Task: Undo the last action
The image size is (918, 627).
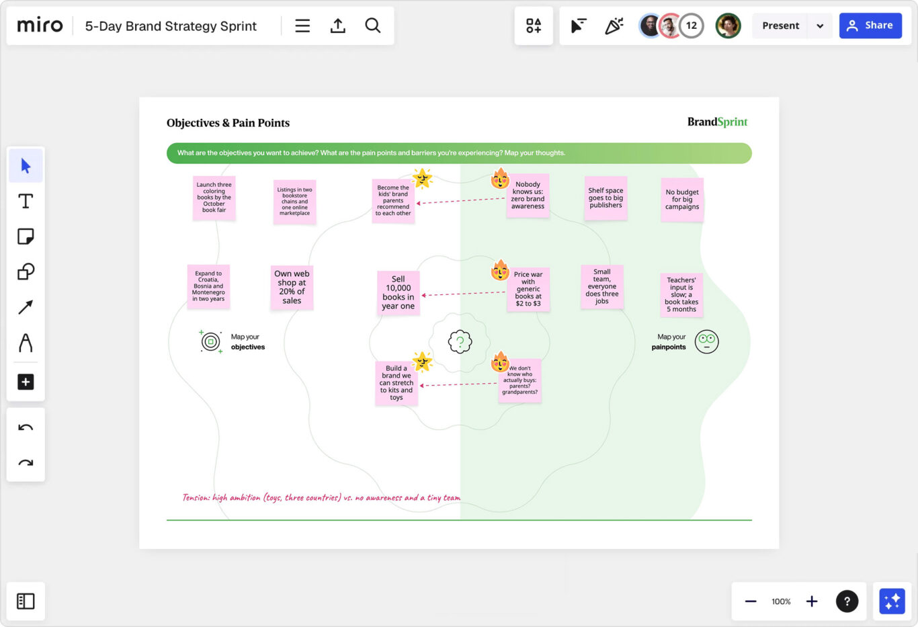Action: click(26, 427)
